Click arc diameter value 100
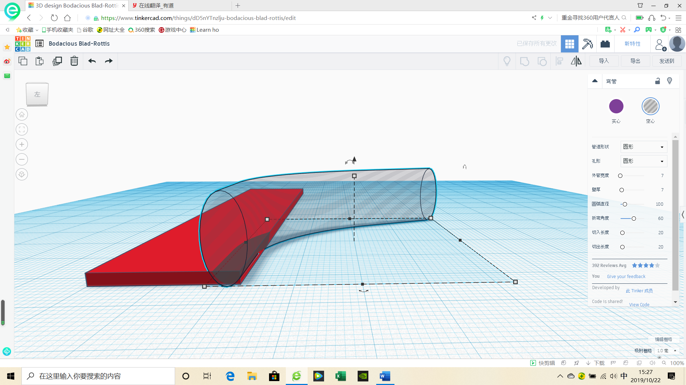686x385 pixels. click(659, 204)
